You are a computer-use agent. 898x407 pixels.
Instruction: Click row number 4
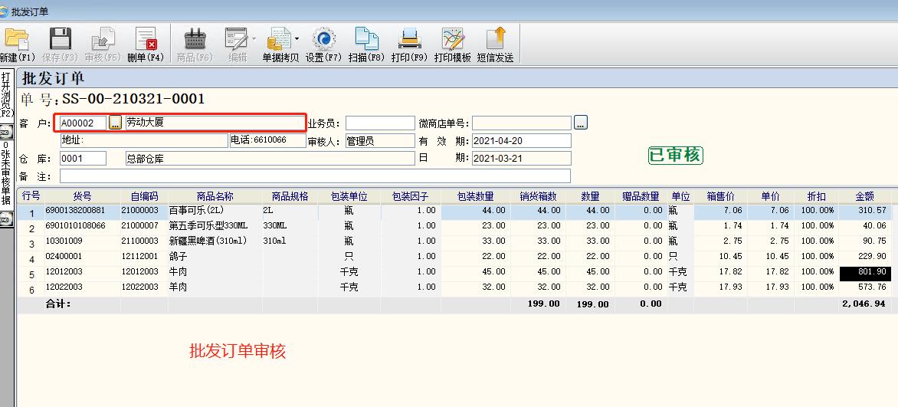[x=31, y=259]
